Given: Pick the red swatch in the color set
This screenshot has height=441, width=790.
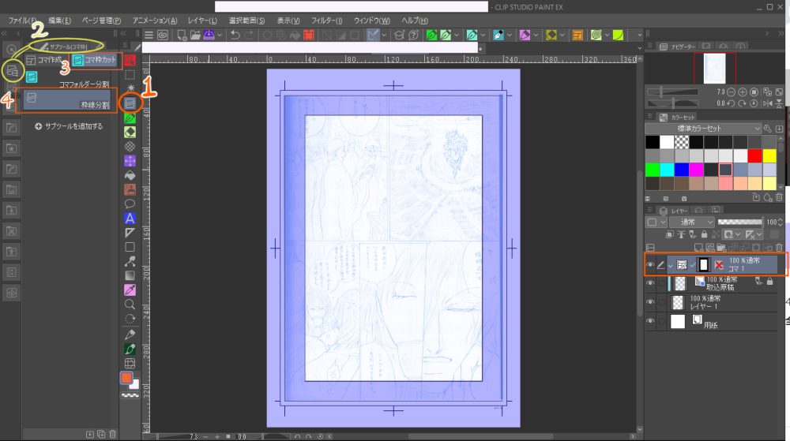Looking at the screenshot, I should click(753, 156).
